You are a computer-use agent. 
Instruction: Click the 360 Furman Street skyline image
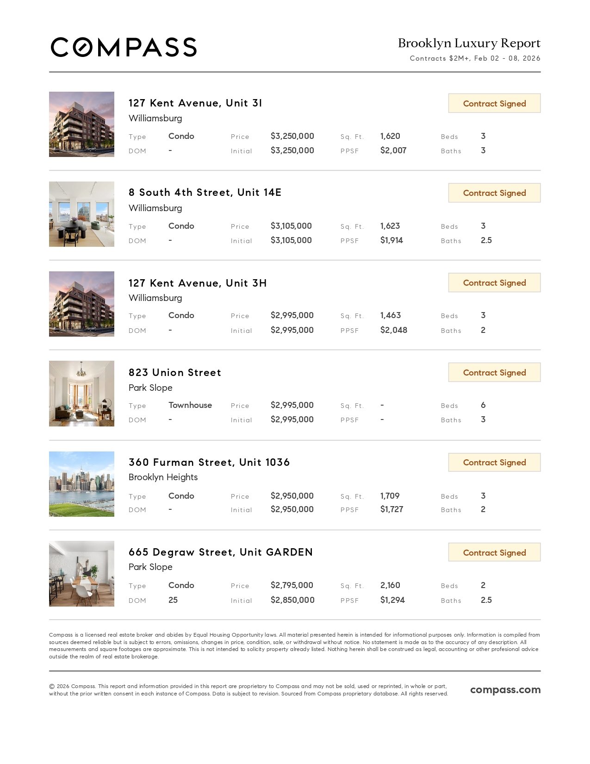[x=81, y=484]
